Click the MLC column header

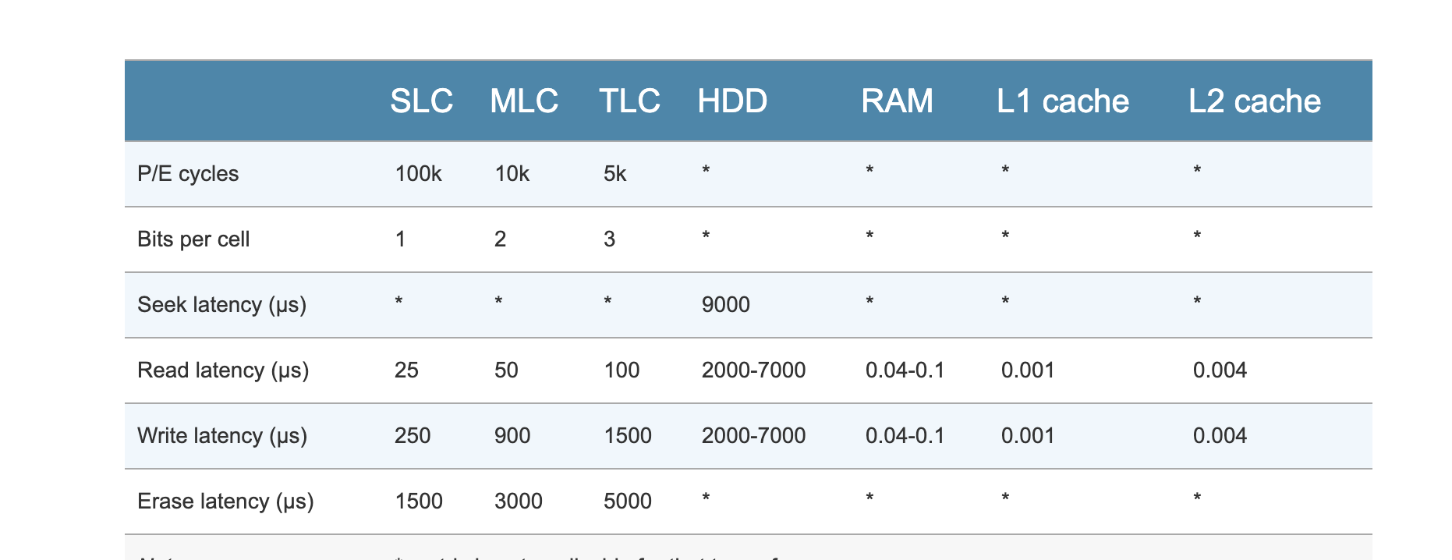524,101
